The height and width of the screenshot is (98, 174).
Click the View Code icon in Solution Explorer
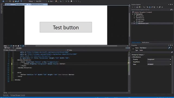coord(157,7)
